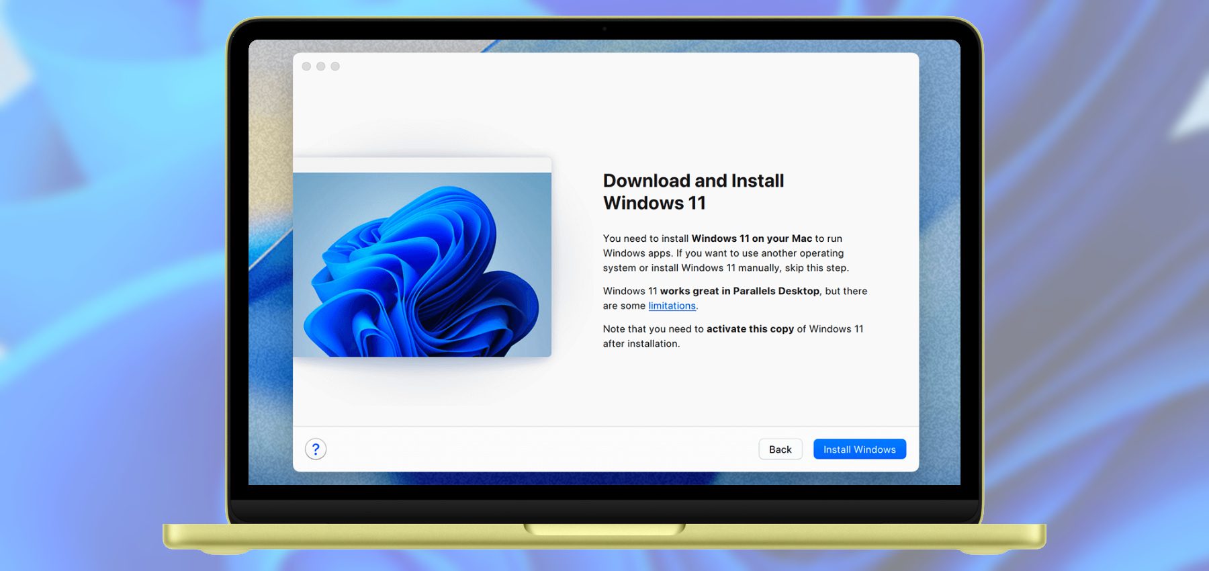Zoom the installer window with the third dot

[x=335, y=67]
